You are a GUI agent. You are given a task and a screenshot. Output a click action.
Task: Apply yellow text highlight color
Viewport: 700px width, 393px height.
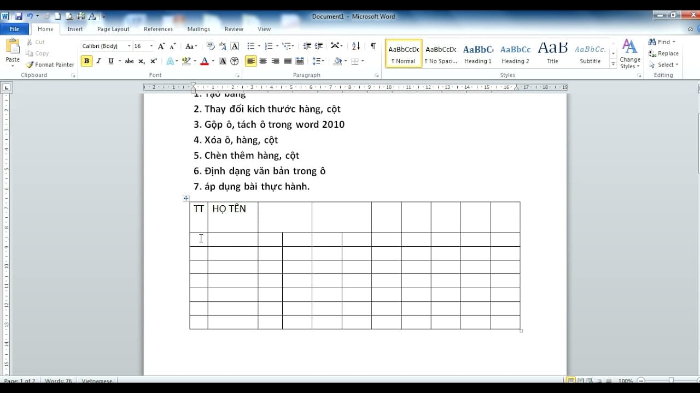point(186,61)
